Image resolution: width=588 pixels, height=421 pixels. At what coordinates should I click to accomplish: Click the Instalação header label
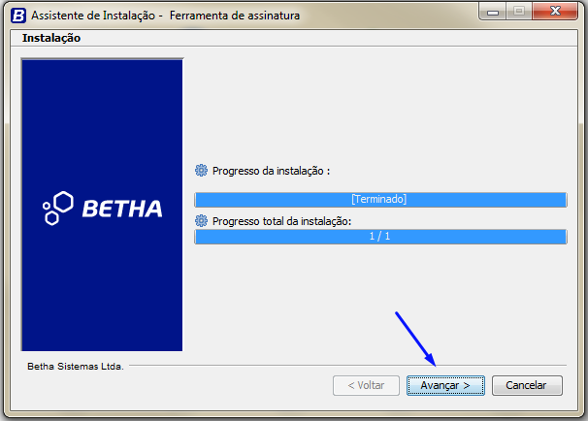(x=51, y=38)
